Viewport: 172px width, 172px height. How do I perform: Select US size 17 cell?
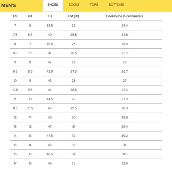(x=15, y=163)
